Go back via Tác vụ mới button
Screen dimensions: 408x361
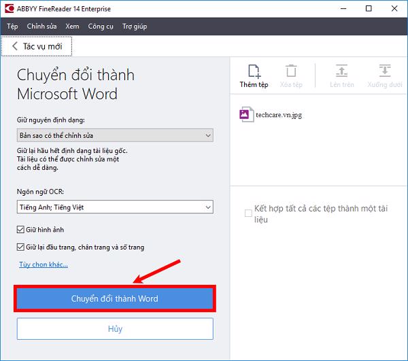(x=37, y=46)
